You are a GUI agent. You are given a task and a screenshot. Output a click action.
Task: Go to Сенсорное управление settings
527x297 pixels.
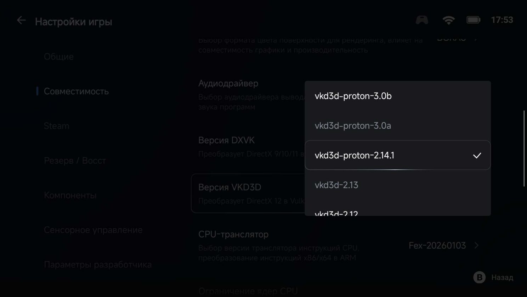click(93, 230)
